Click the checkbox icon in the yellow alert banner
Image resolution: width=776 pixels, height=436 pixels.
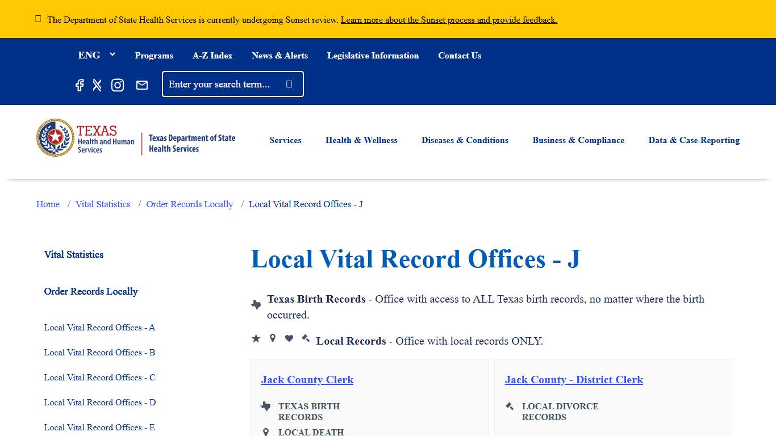(38, 18)
